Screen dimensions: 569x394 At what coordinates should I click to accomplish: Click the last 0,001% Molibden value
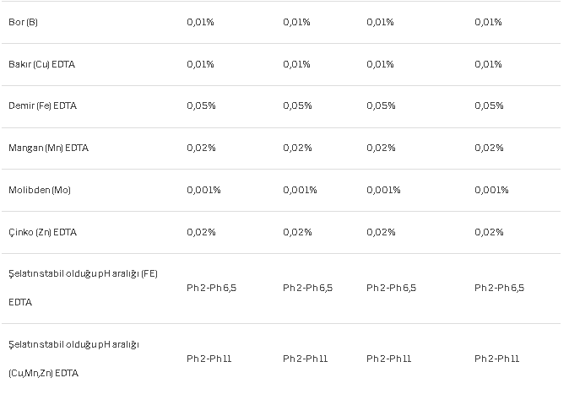[491, 190]
